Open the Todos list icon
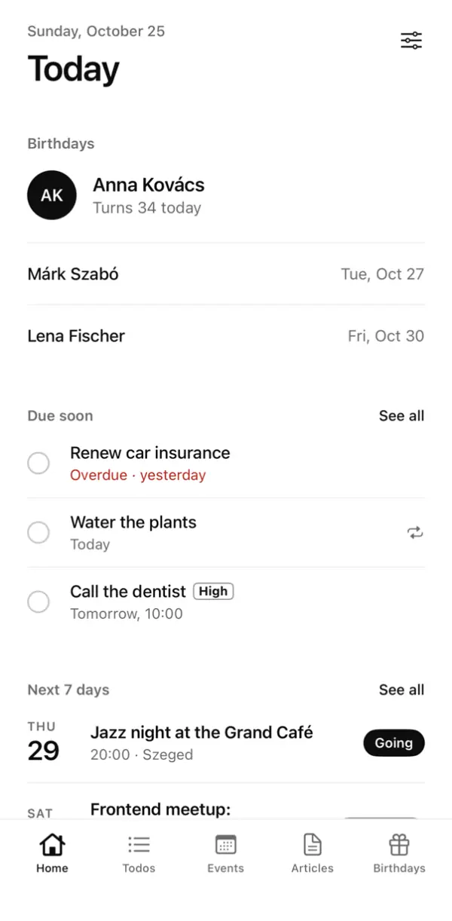 (139, 843)
